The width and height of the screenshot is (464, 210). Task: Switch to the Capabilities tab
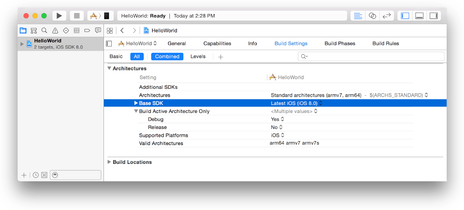[217, 43]
